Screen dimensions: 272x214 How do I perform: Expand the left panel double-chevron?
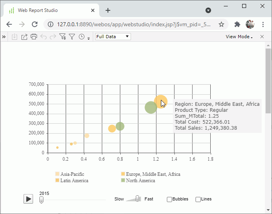pos(4,37)
